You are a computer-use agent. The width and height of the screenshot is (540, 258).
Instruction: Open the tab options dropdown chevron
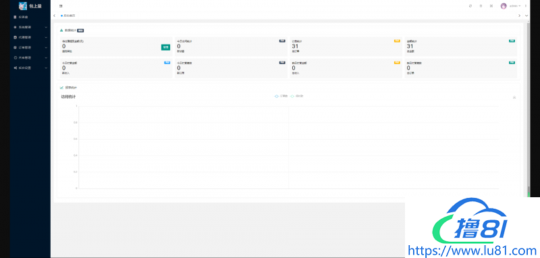[x=526, y=16]
